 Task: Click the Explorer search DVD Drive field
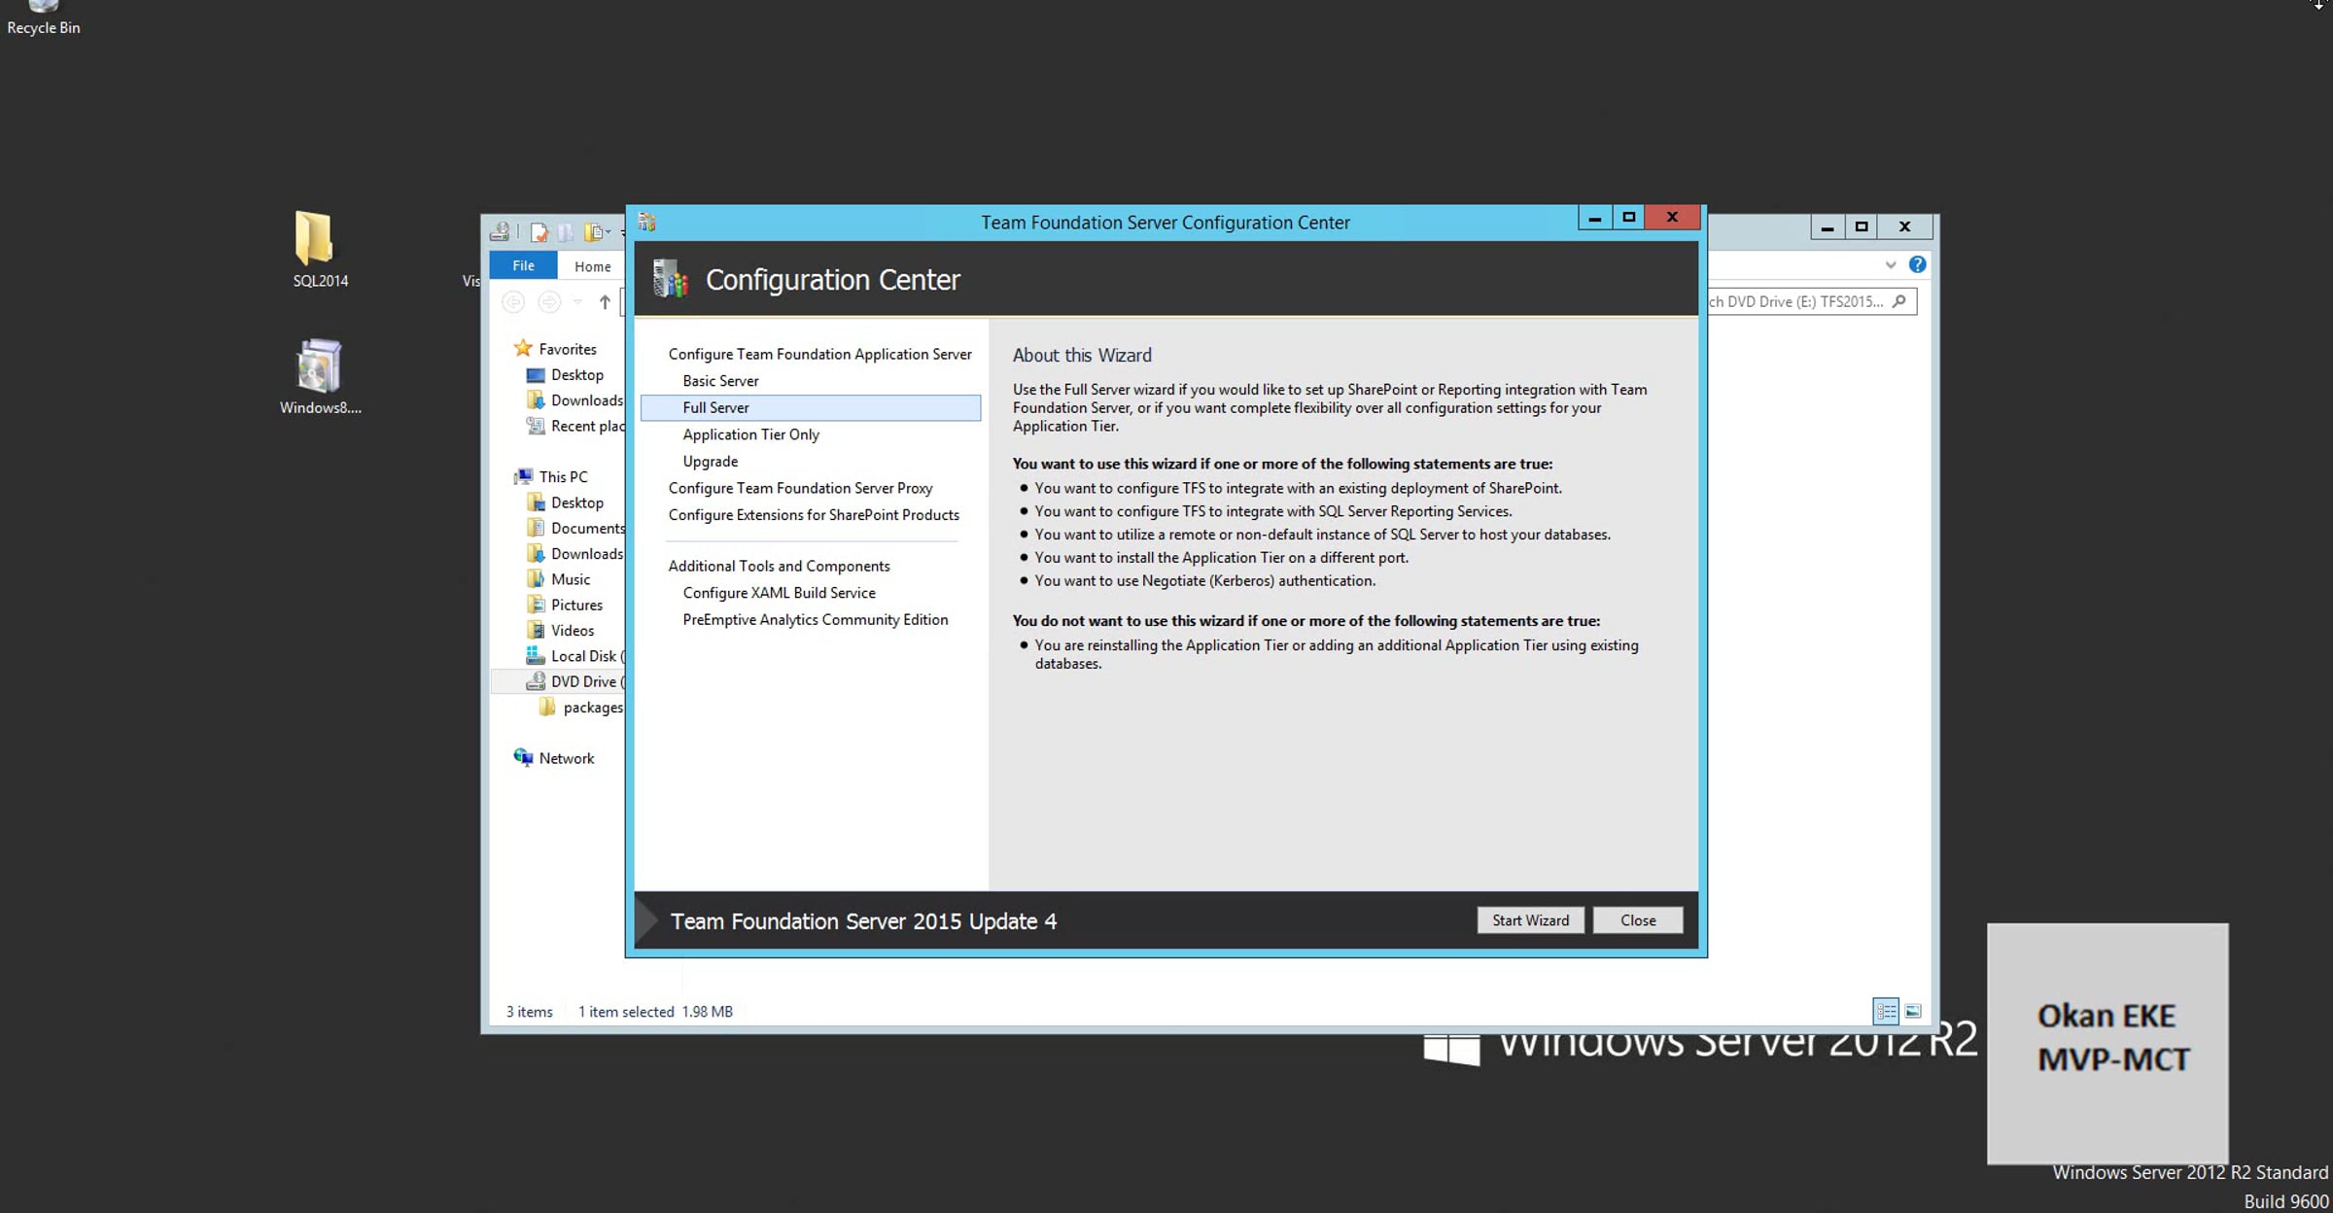tap(1812, 301)
